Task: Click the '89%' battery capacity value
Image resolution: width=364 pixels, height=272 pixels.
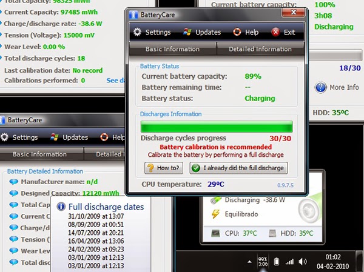Action: (x=253, y=76)
